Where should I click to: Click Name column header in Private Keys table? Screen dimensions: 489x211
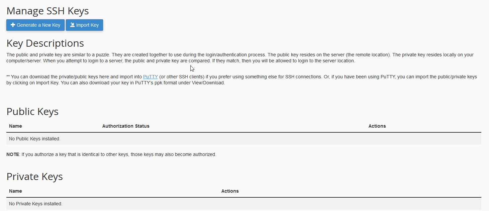point(15,191)
